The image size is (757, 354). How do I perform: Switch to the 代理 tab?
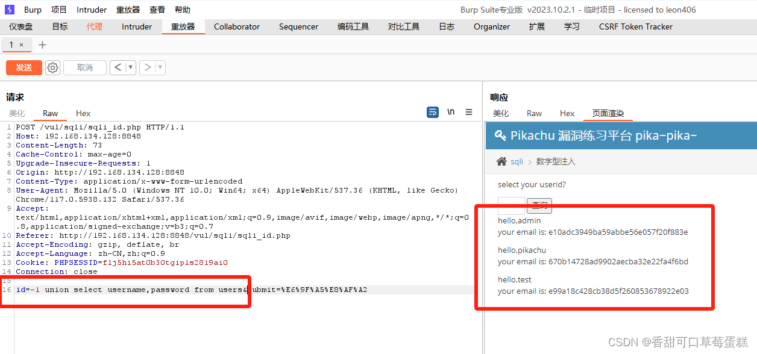95,26
